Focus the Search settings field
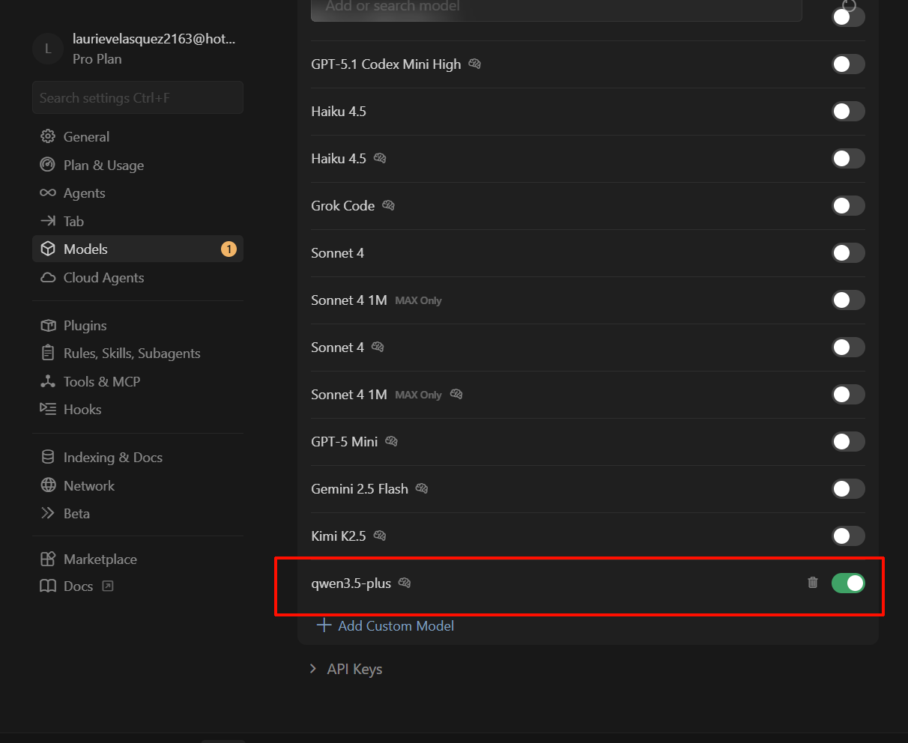Image resolution: width=908 pixels, height=743 pixels. (138, 97)
